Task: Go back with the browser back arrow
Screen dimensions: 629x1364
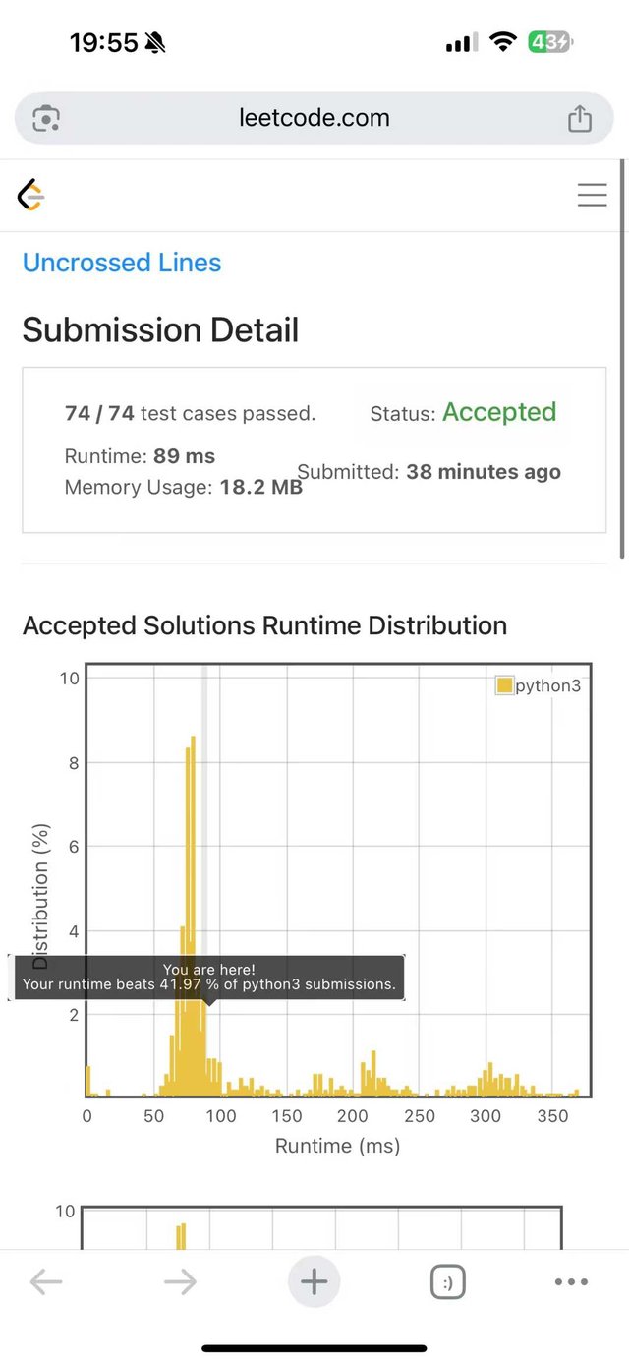Action: pyautogui.click(x=46, y=1281)
